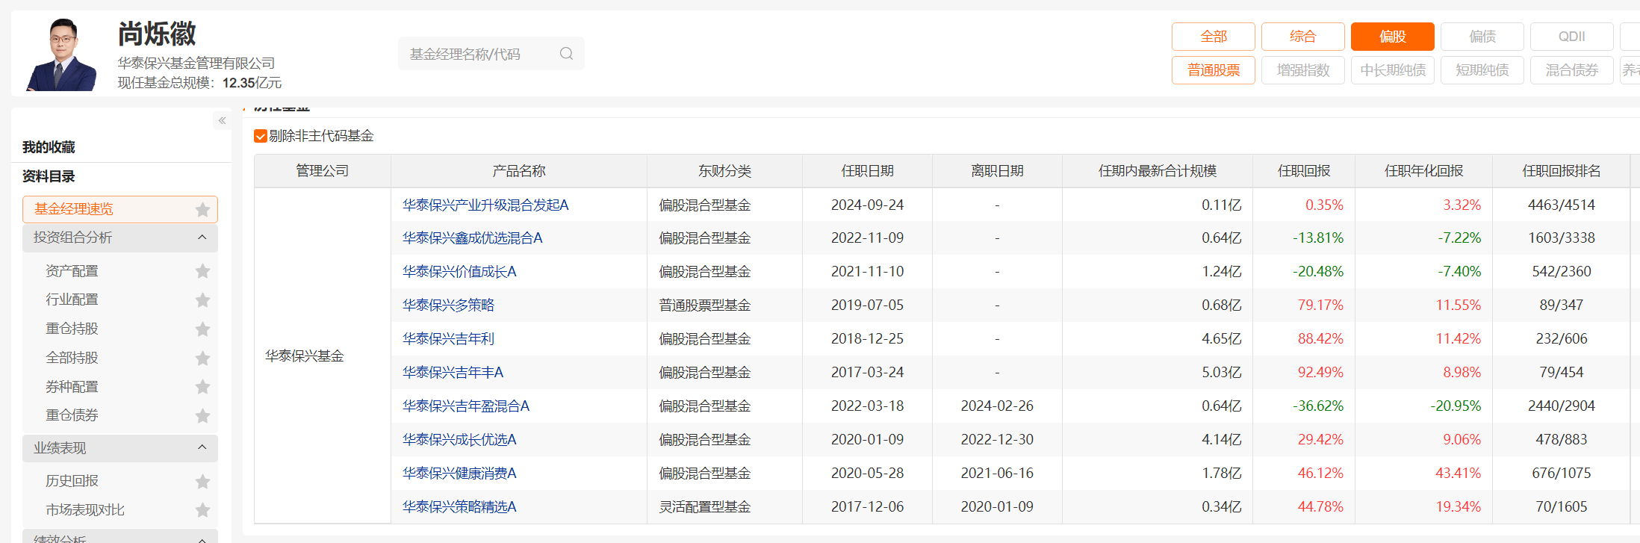
Task: Open 券种配置 in the sidebar
Action: [x=72, y=387]
